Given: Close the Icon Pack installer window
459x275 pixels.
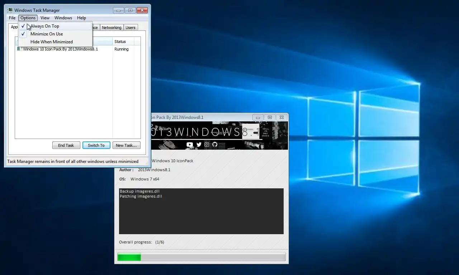Looking at the screenshot, I should tap(282, 117).
